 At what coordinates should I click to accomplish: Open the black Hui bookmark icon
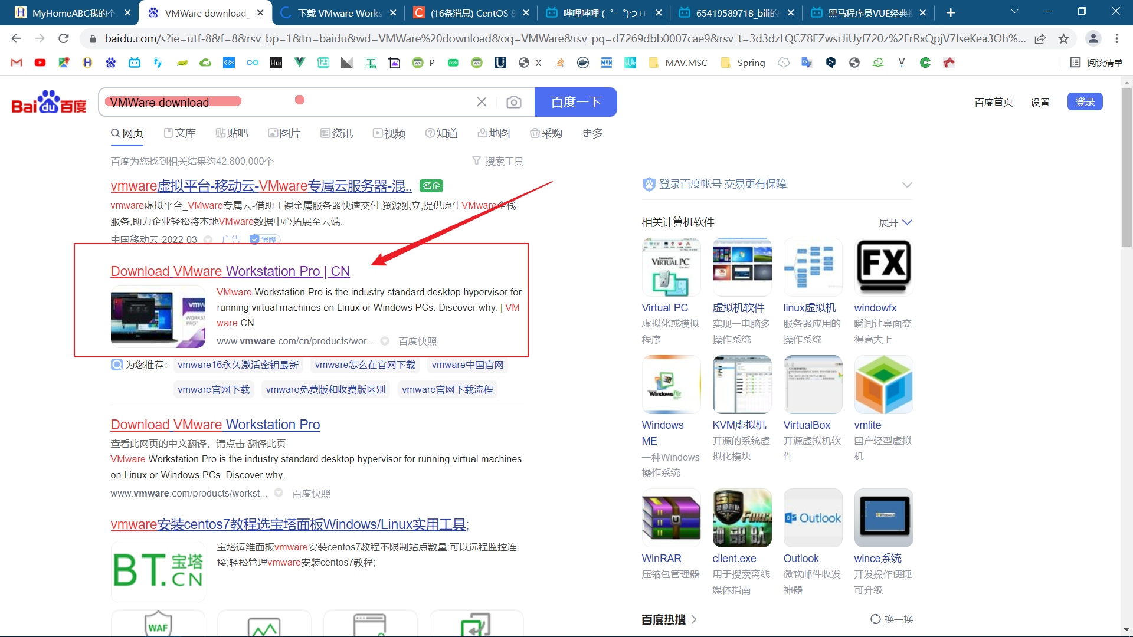(x=276, y=63)
